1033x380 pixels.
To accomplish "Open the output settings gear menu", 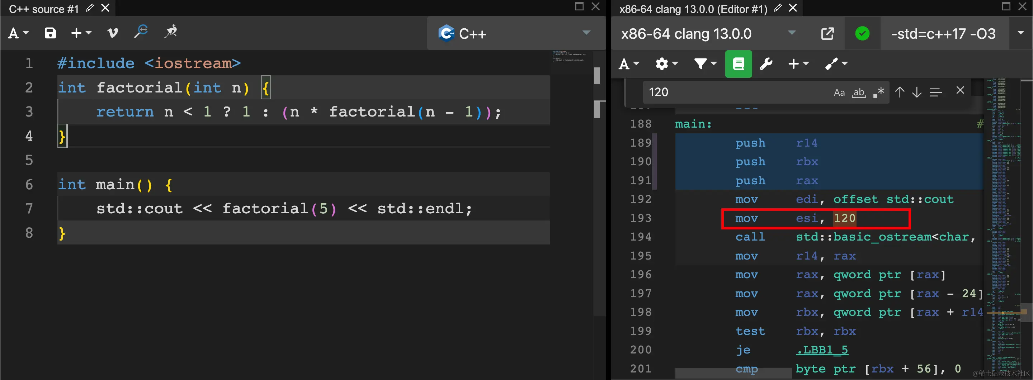I will [666, 64].
